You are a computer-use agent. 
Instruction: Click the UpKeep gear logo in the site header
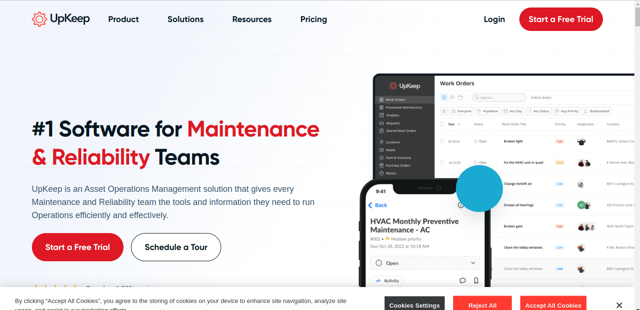[x=61, y=19]
